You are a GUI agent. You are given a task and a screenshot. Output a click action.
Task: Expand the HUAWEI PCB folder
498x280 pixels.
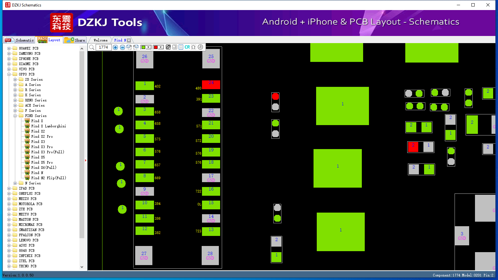click(9, 48)
